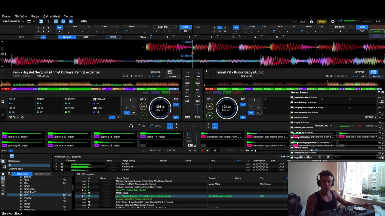The width and height of the screenshot is (385, 216).
Task: Click the Recent Events filter icon
Action: point(379,92)
